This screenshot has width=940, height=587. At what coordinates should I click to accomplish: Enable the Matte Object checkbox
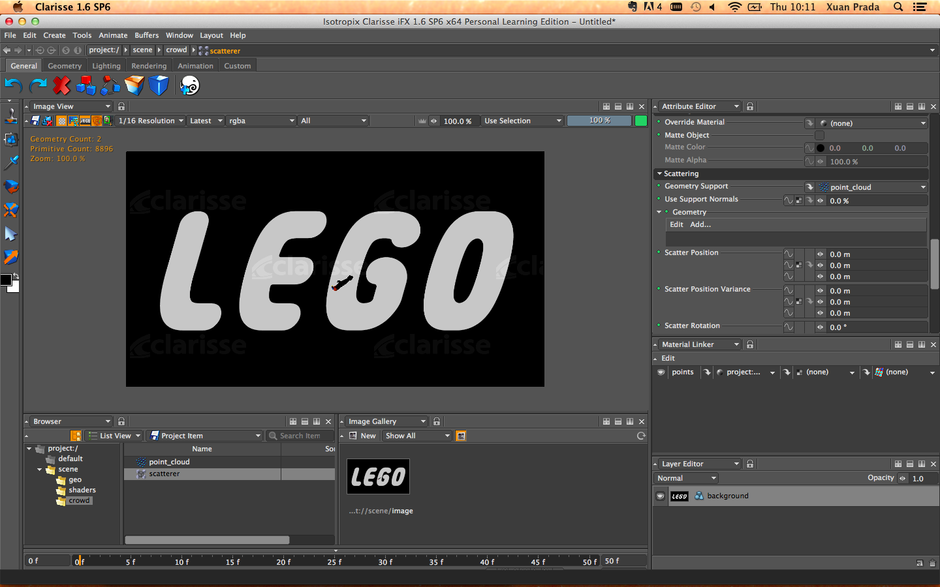pos(820,135)
